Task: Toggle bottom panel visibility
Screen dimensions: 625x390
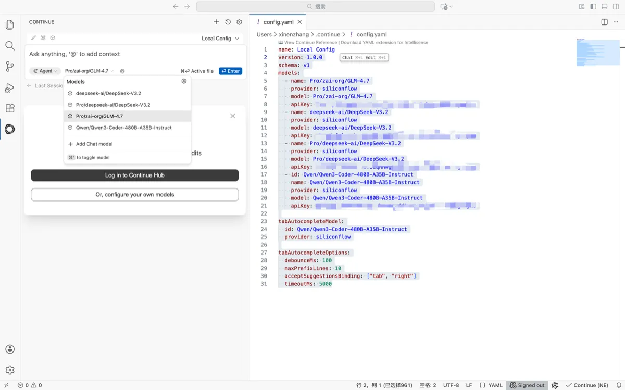Action: click(605, 7)
